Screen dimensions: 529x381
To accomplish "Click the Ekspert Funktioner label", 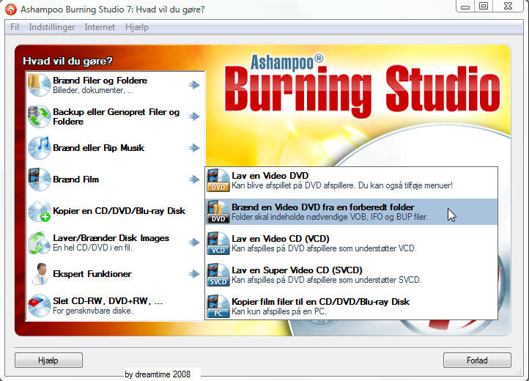I will point(92,274).
